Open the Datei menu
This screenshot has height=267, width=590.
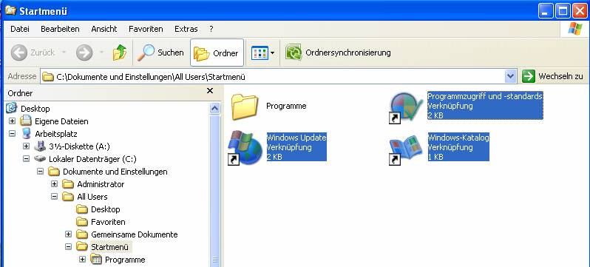[x=20, y=29]
